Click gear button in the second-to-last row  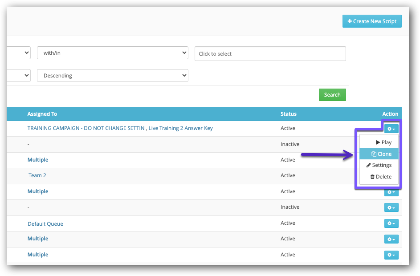pyautogui.click(x=391, y=239)
